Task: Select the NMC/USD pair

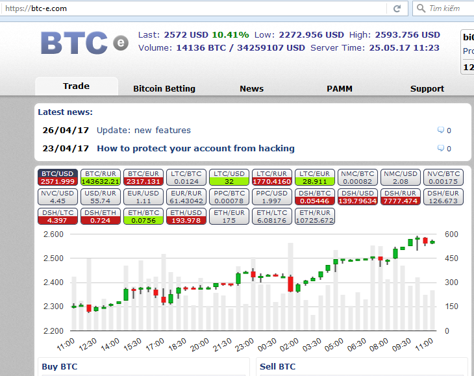Action: [x=401, y=177]
